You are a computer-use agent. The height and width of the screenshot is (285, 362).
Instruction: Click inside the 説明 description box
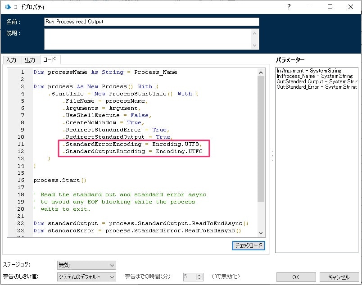(x=148, y=39)
